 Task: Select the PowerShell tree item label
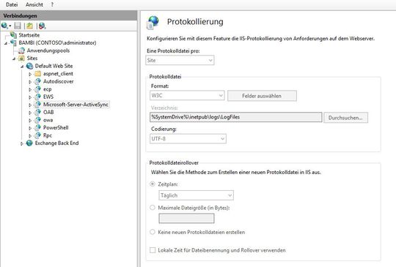click(56, 128)
